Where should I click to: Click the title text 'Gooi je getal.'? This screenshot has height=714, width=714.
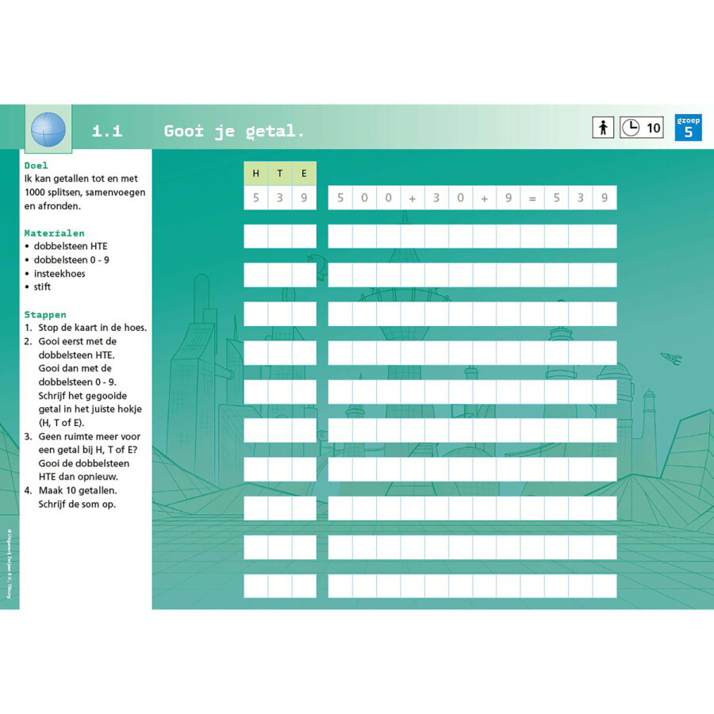tap(234, 131)
